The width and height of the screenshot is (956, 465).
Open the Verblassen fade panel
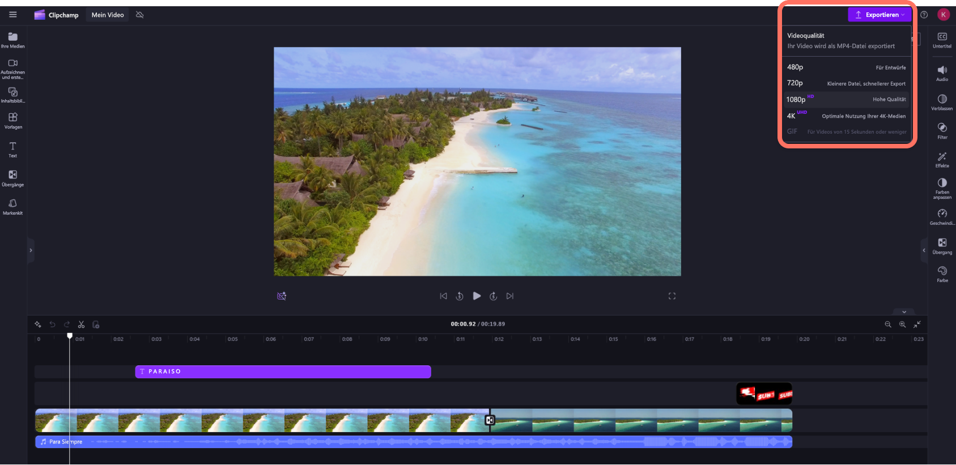point(942,103)
